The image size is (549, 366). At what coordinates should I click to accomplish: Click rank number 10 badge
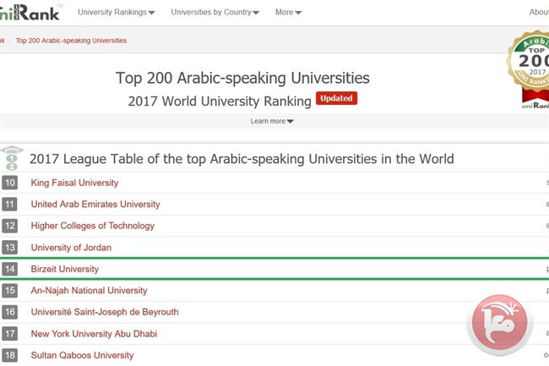coord(9,183)
